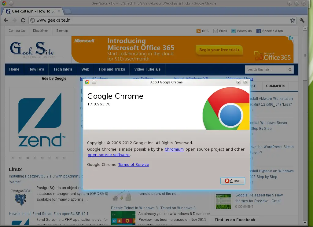Open Installing PostgreSQL 9.1.3 with pgAdmin3 article

click(x=46, y=179)
